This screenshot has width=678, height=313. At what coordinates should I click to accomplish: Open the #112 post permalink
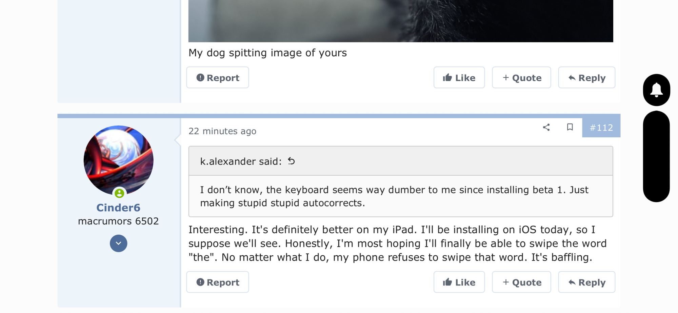click(x=601, y=128)
